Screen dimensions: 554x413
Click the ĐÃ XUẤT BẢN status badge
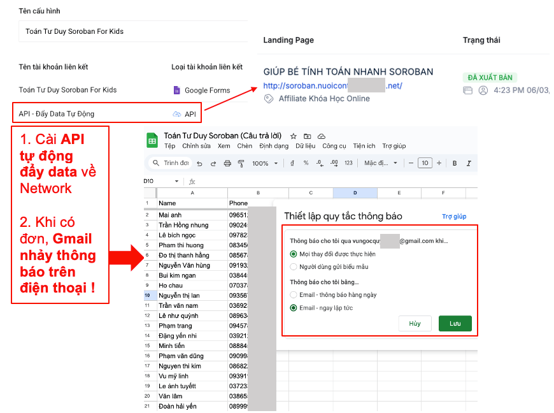pyautogui.click(x=490, y=78)
